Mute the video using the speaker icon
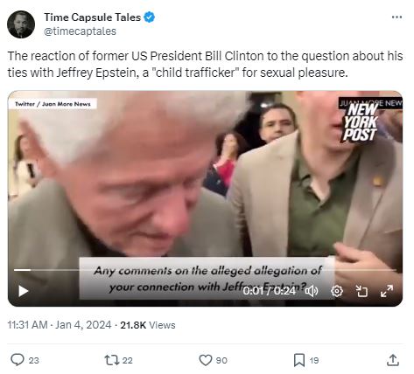Viewport: 414px width, 374px height. (x=312, y=291)
